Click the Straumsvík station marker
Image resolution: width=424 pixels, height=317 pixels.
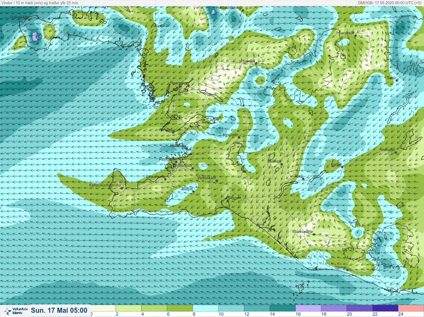coord(165,179)
